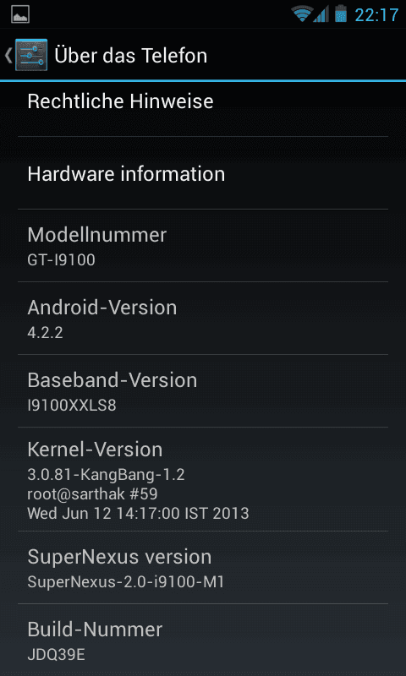
Task: Tap the kernel build date line
Action: coord(138,513)
